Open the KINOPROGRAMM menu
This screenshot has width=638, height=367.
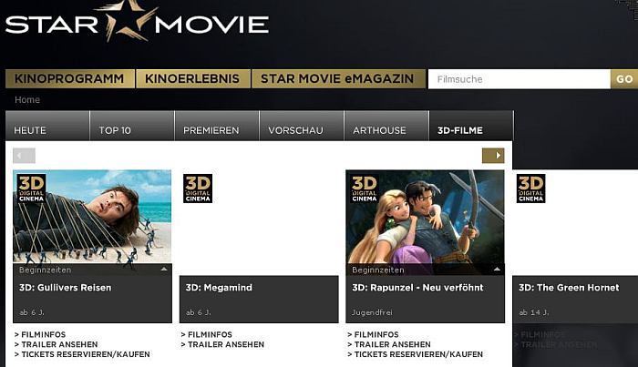(x=69, y=78)
